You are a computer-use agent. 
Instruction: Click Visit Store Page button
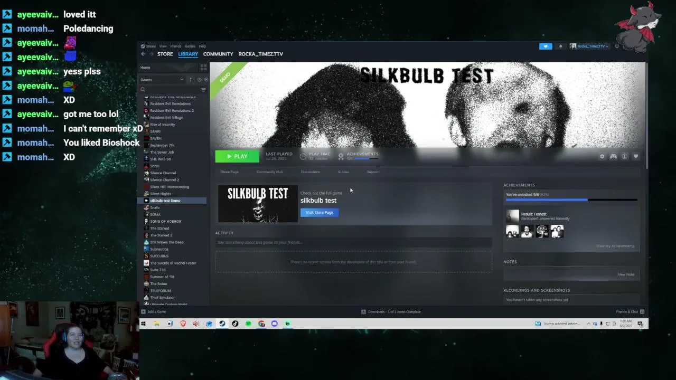coord(320,212)
